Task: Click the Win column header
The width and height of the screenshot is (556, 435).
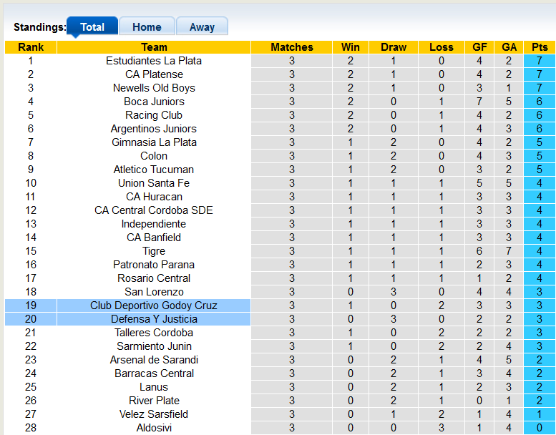Action: (351, 47)
